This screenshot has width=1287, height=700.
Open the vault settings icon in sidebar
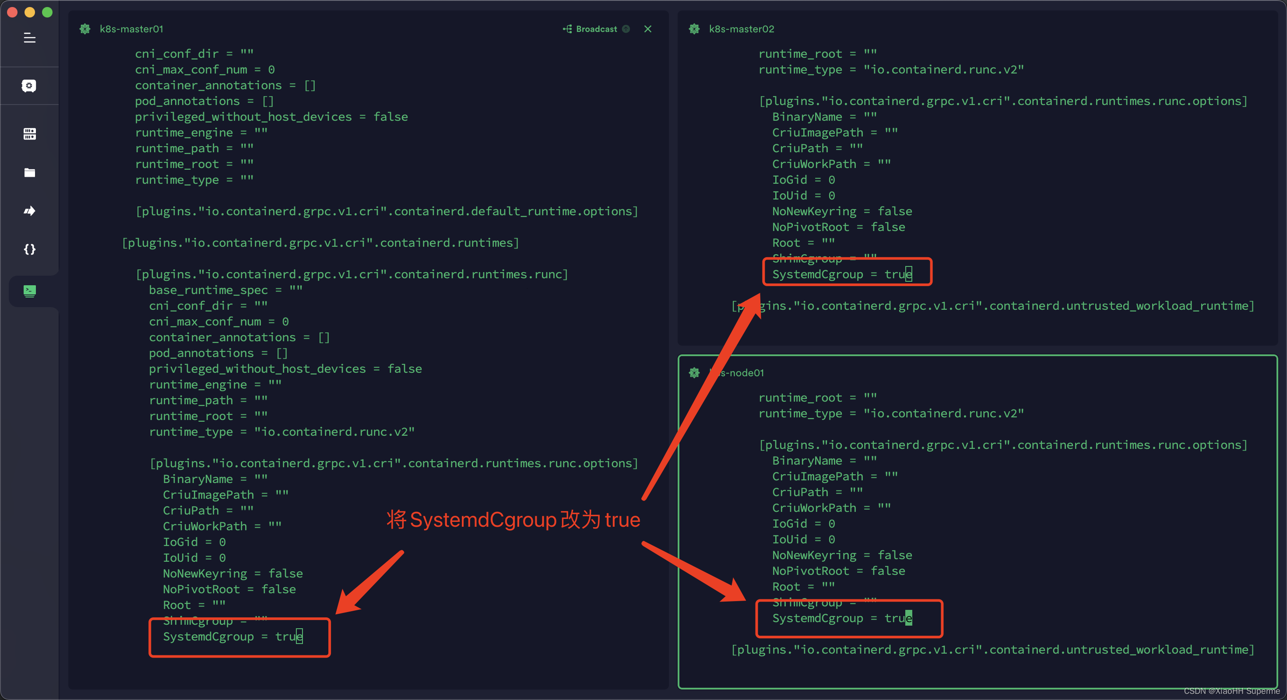point(29,86)
